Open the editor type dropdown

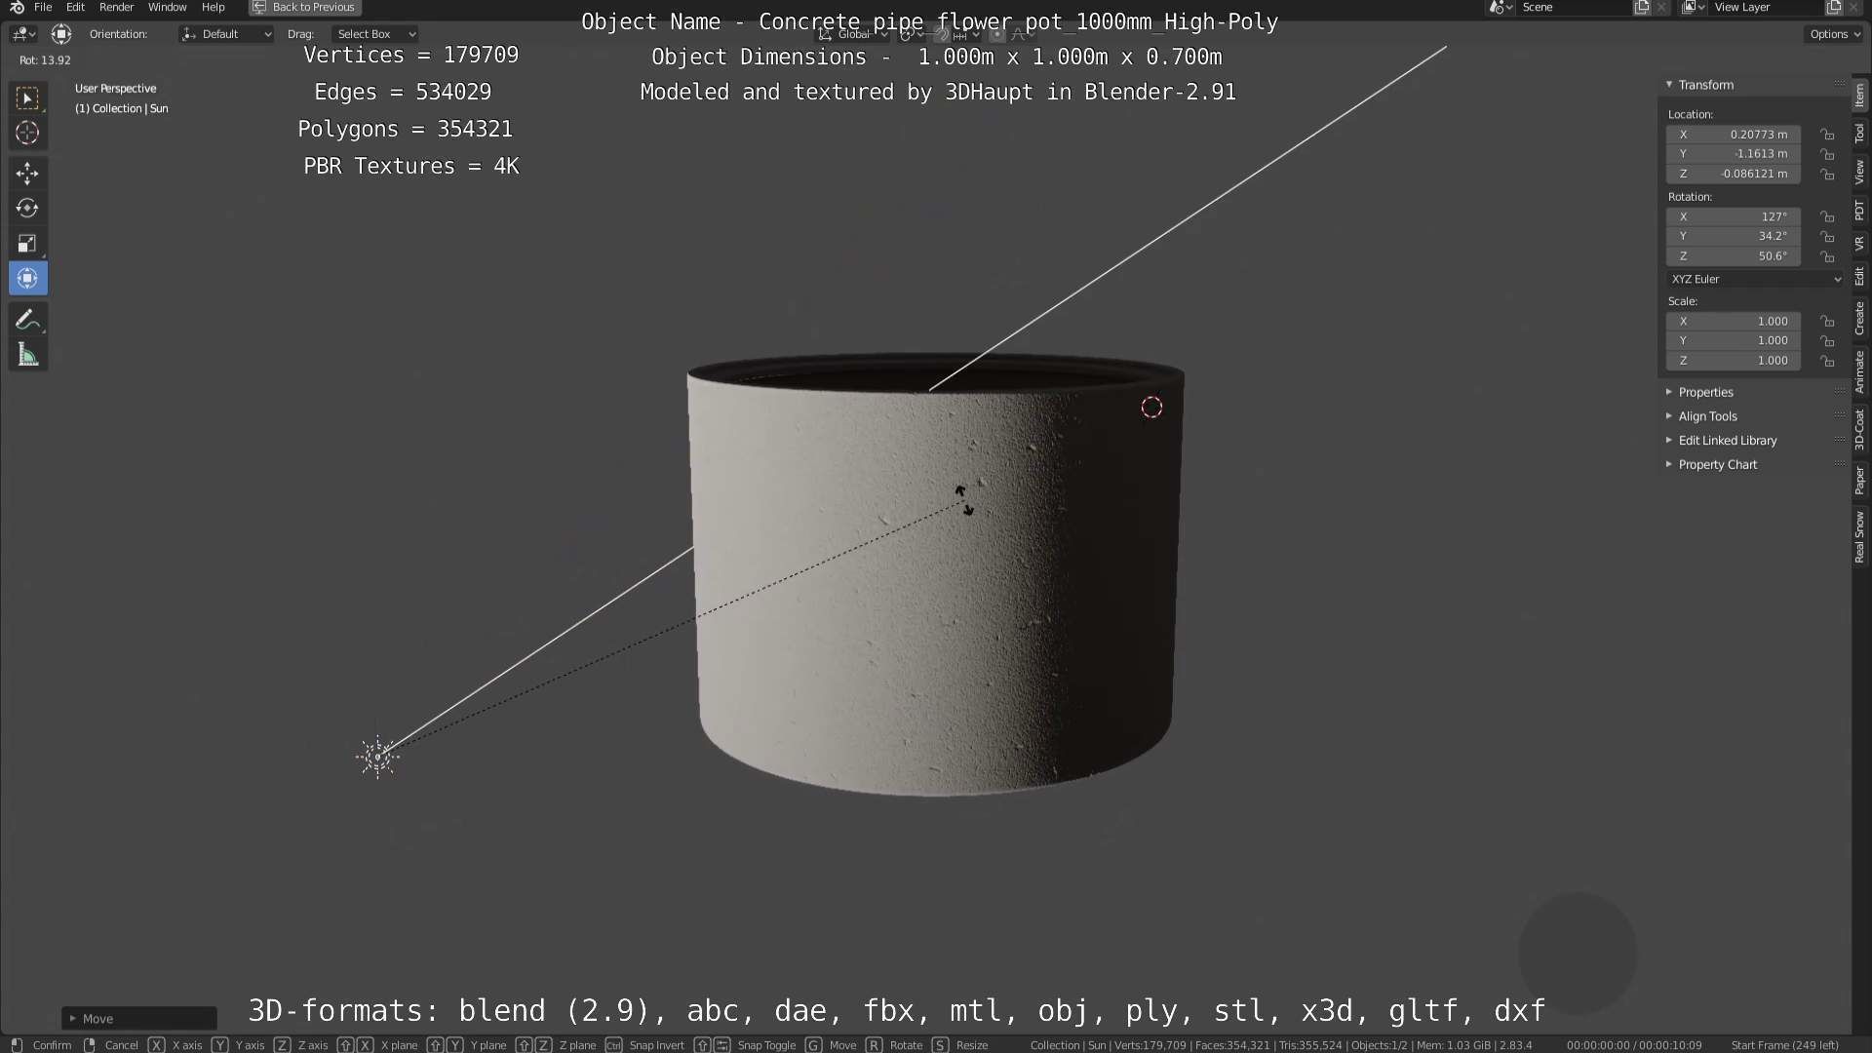pos(23,34)
